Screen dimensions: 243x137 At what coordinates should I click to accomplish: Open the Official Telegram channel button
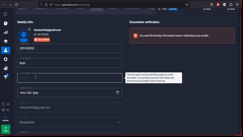[x=6, y=118]
